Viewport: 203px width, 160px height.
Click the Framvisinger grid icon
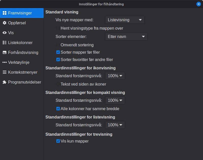point(5,13)
